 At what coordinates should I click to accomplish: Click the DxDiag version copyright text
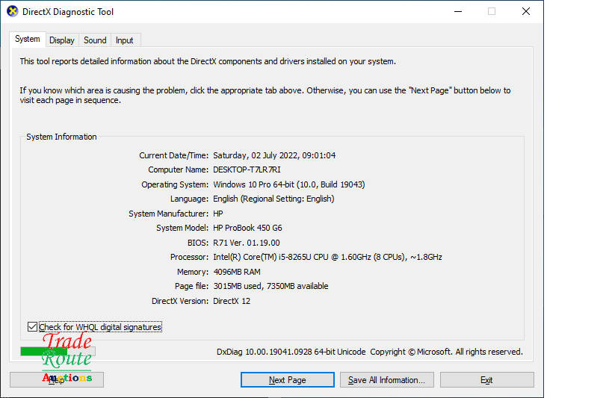(369, 352)
